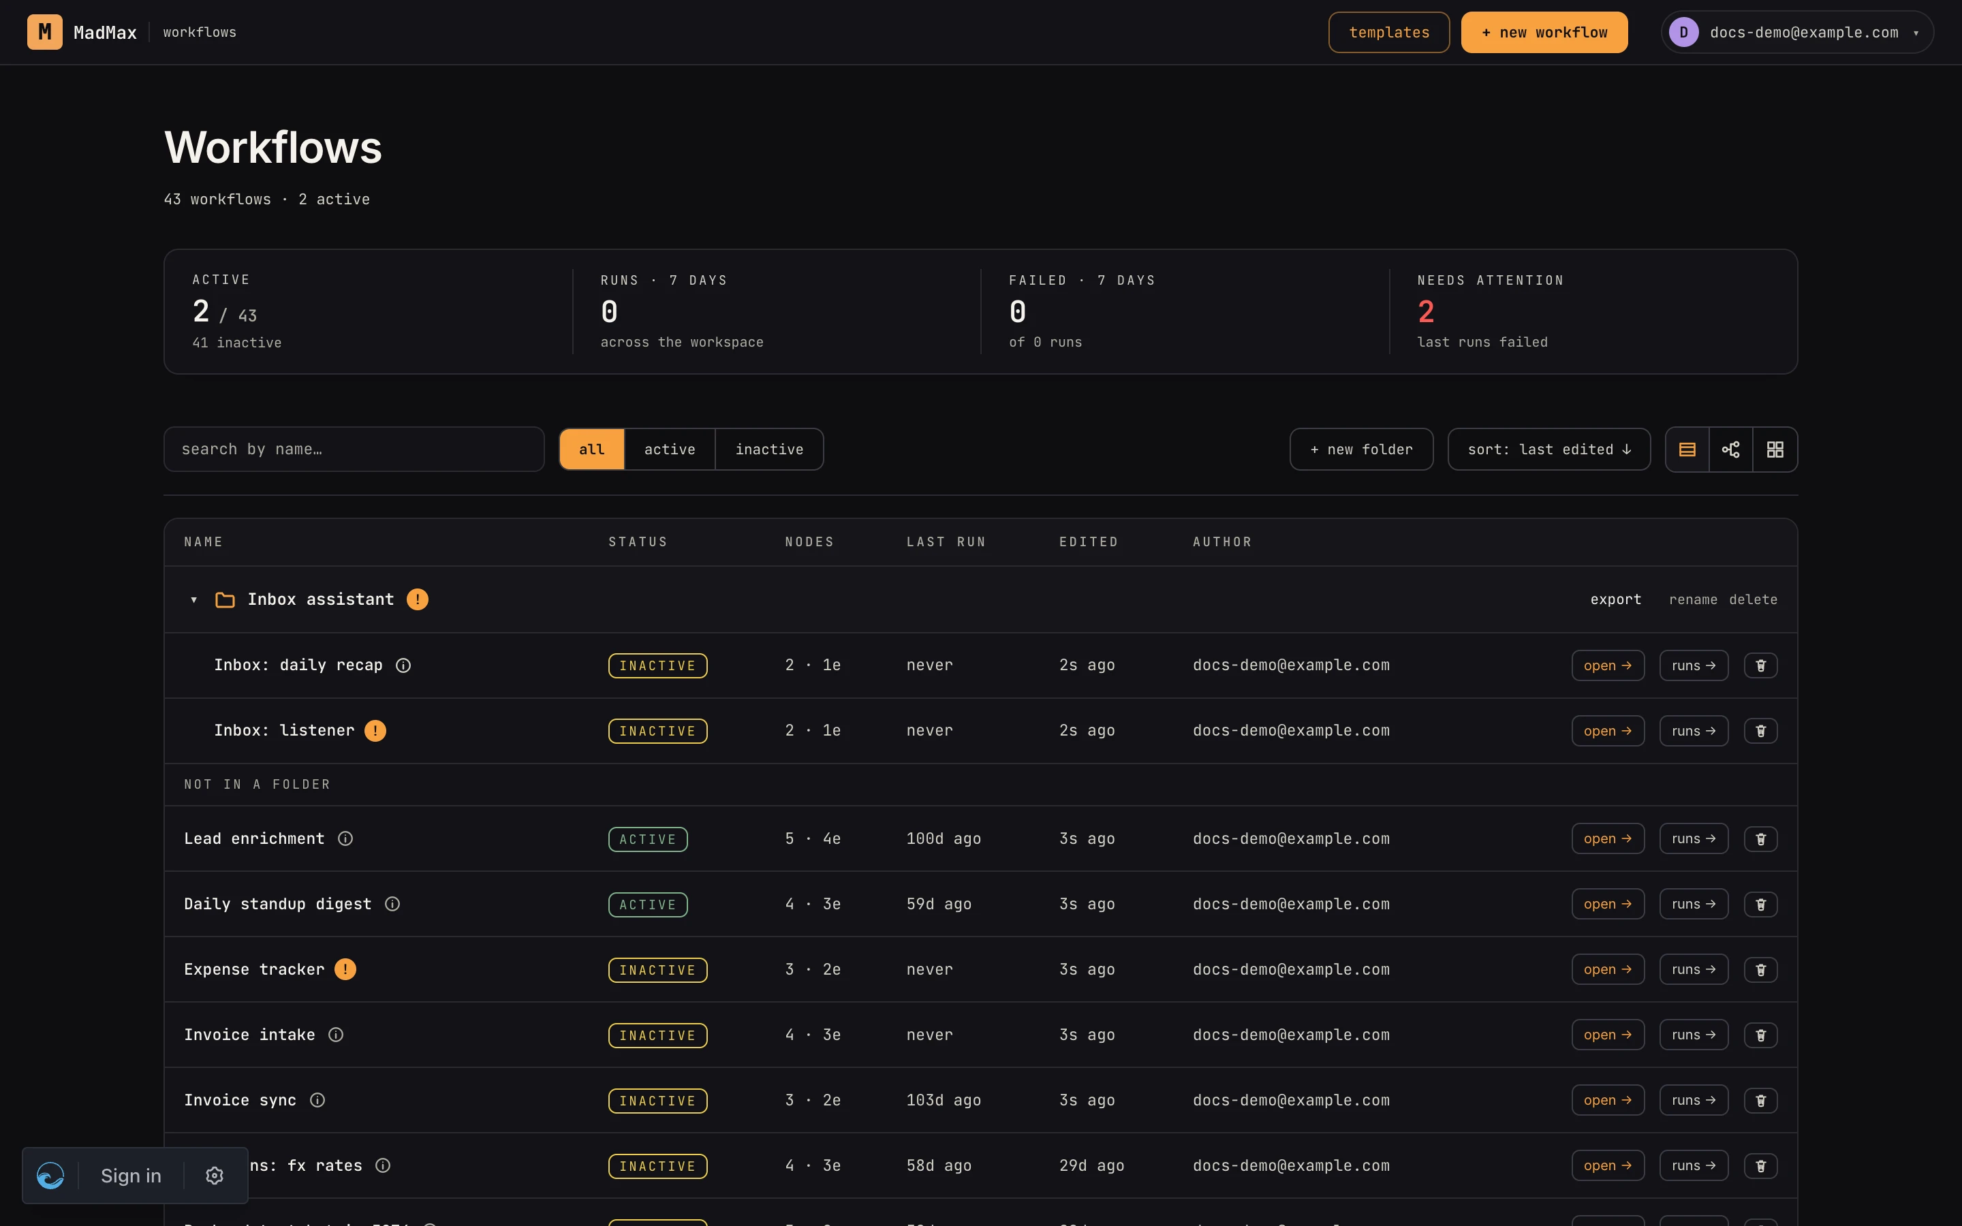Viewport: 1962px width, 1226px height.
Task: Open the templates page
Action: point(1389,33)
